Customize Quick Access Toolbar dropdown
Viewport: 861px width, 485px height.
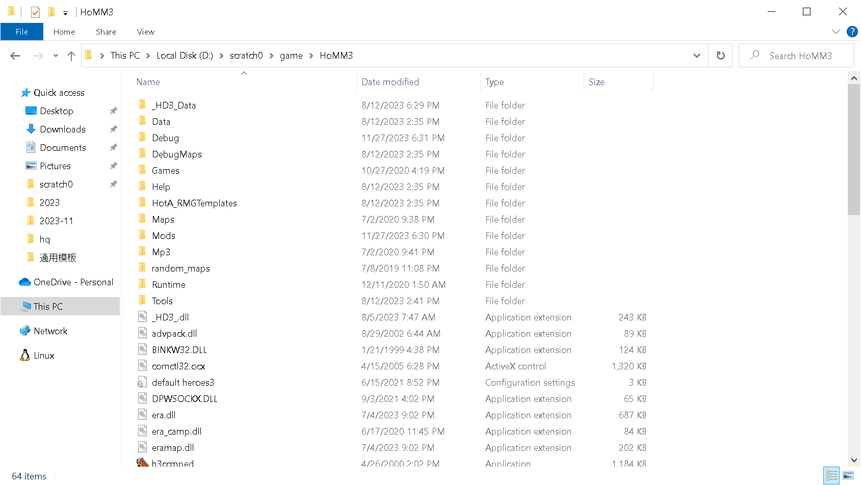[x=65, y=13]
